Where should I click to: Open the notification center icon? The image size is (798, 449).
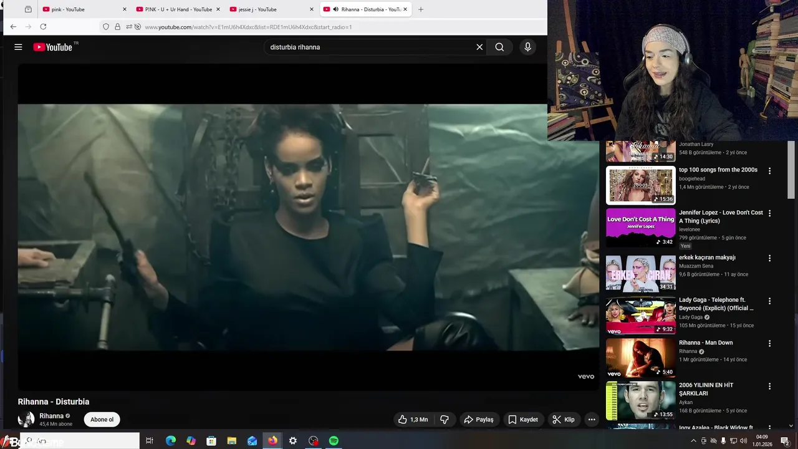click(x=785, y=441)
